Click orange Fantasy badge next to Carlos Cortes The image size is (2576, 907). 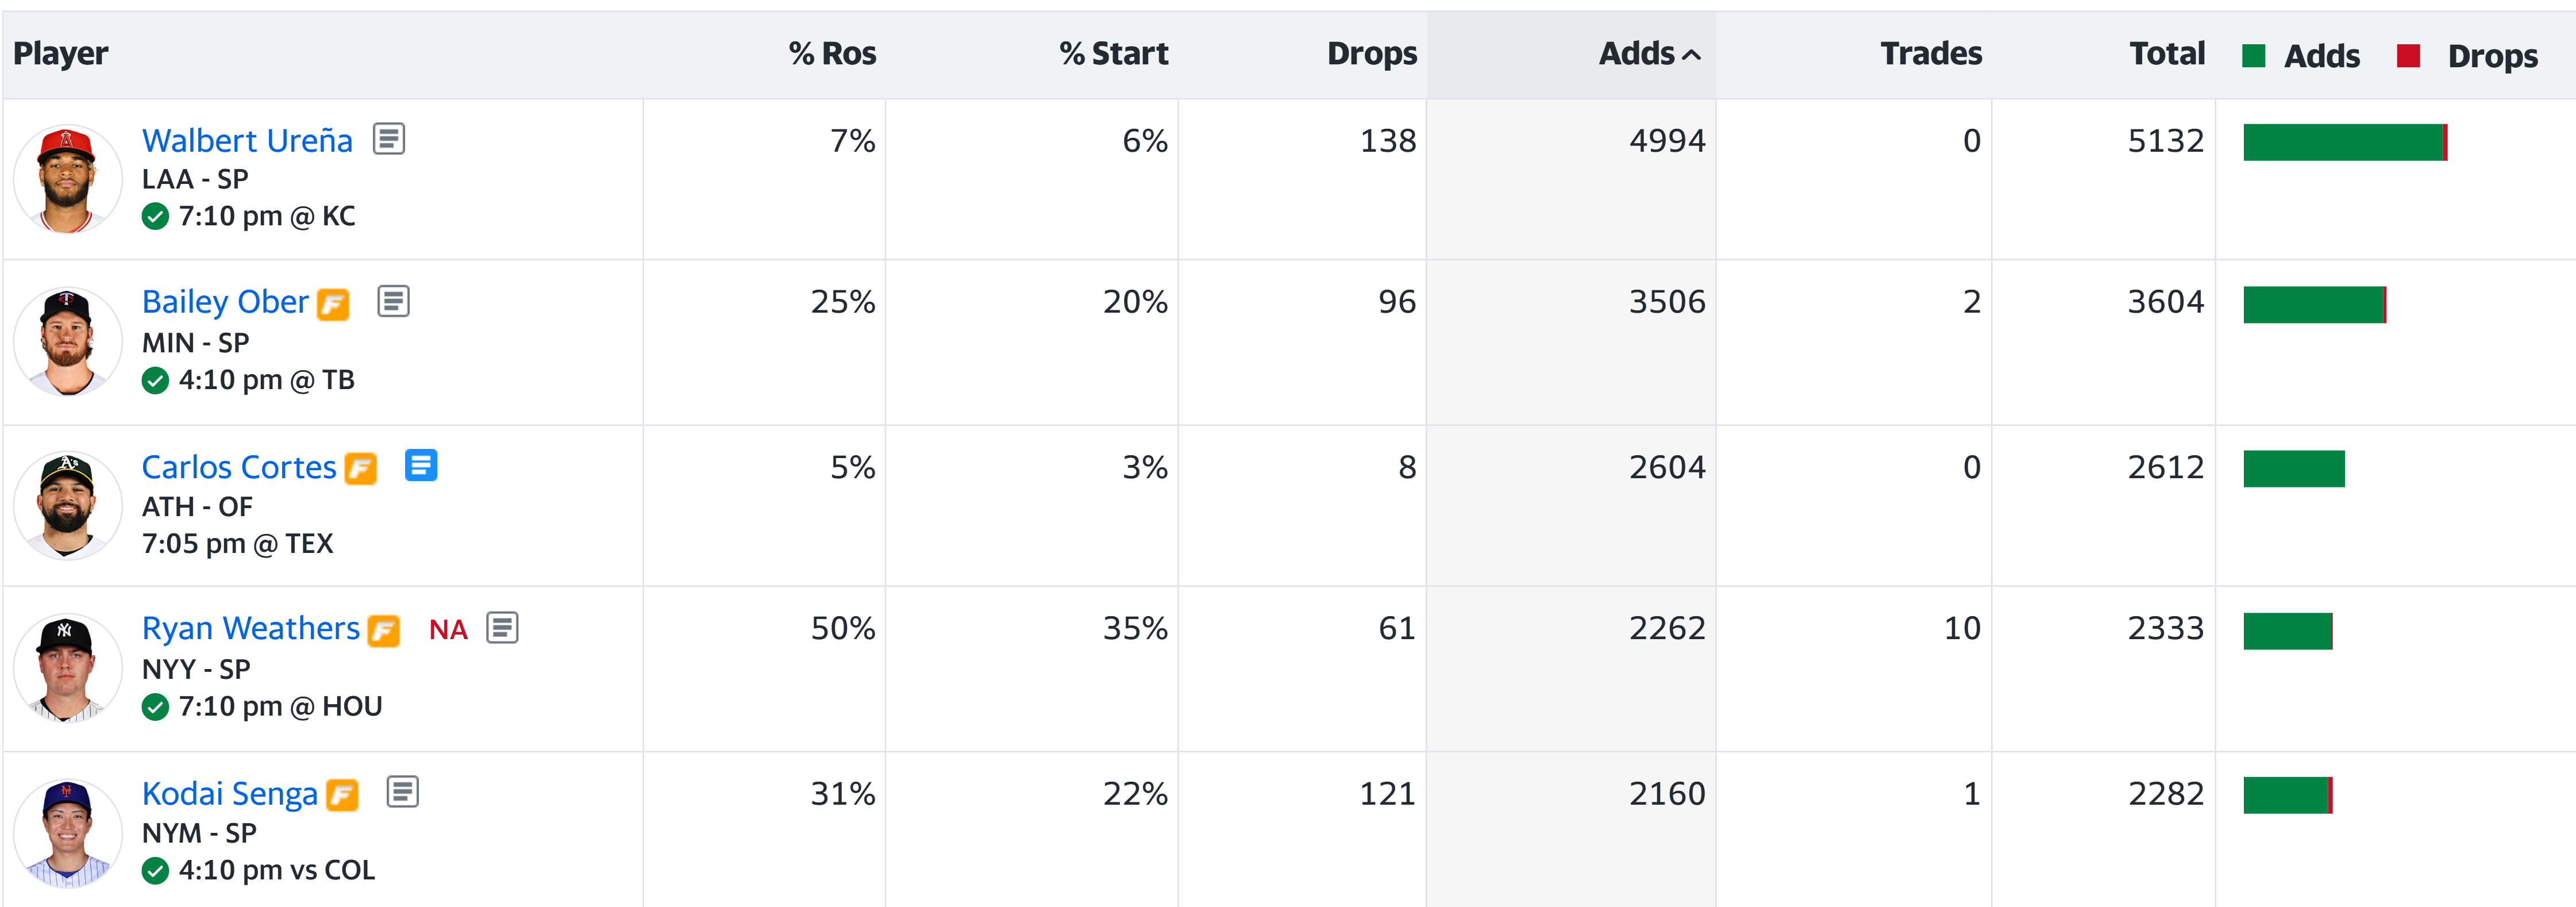pyautogui.click(x=360, y=468)
